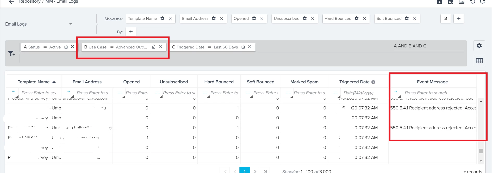Click the Event Message column header

(x=432, y=82)
